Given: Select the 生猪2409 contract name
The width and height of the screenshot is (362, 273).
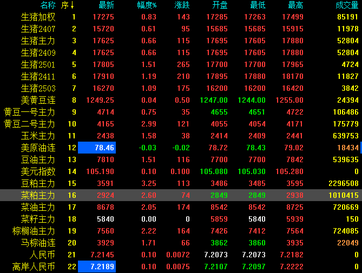Looking at the screenshot, I should click(x=38, y=53).
